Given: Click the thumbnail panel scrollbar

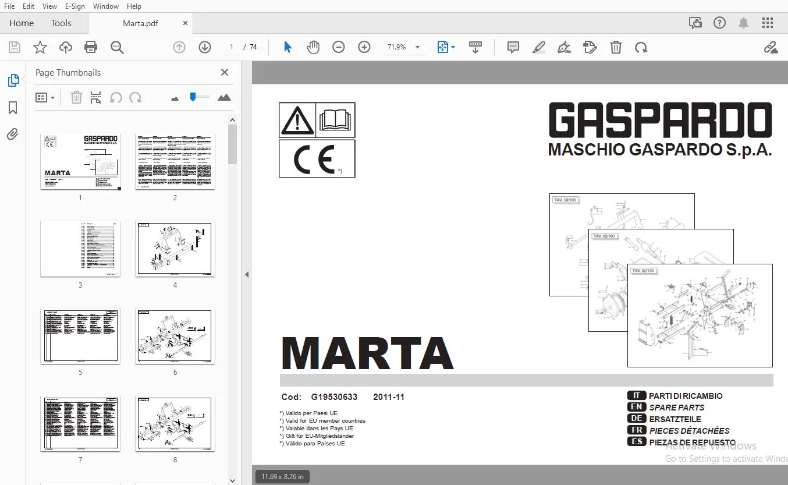Looking at the screenshot, I should pyautogui.click(x=232, y=144).
